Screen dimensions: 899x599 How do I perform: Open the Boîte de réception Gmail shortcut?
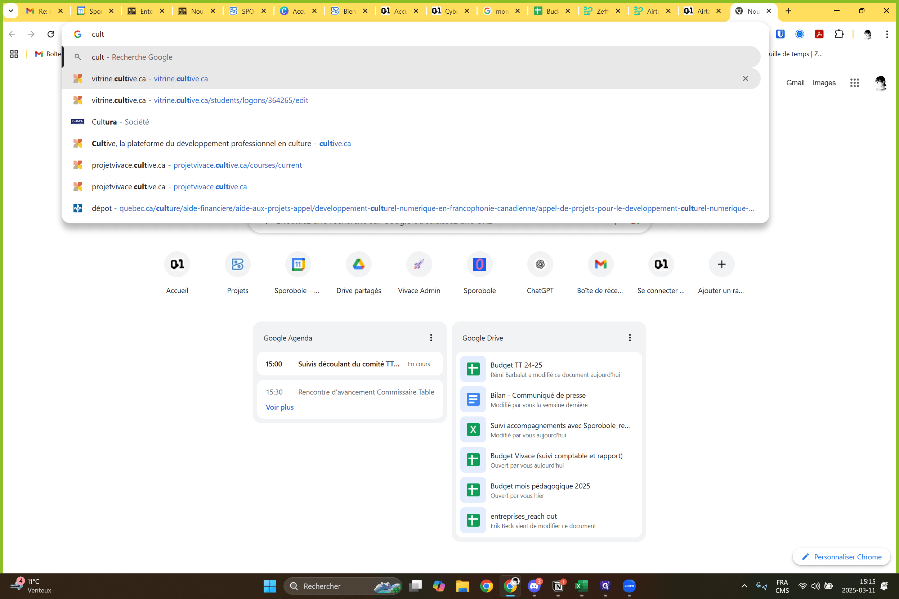click(x=600, y=273)
